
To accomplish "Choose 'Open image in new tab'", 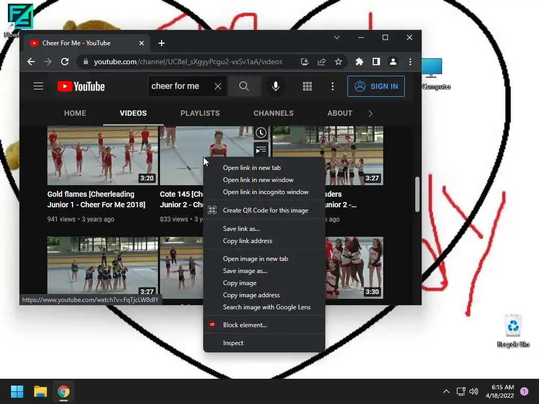I will click(264, 259).
